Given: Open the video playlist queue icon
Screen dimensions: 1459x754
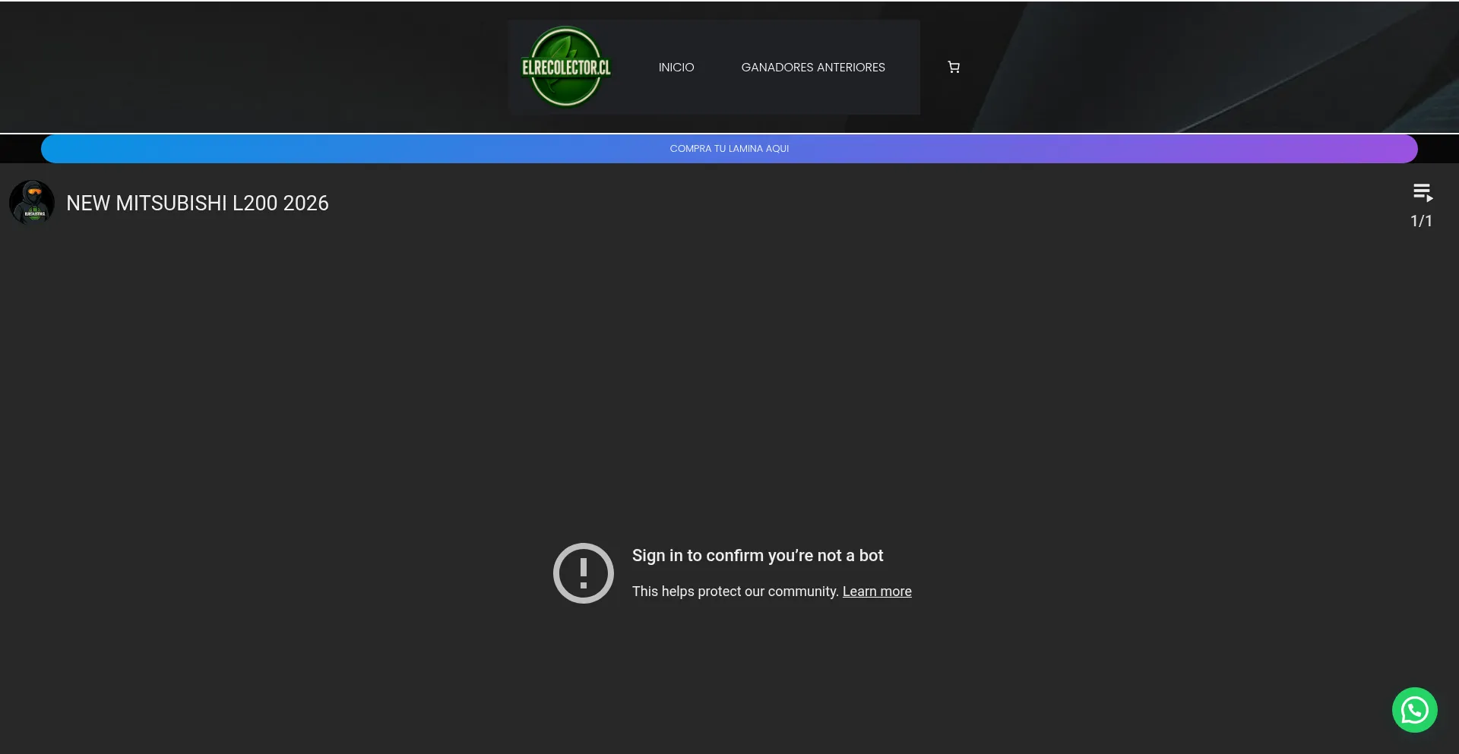Looking at the screenshot, I should click(1423, 193).
